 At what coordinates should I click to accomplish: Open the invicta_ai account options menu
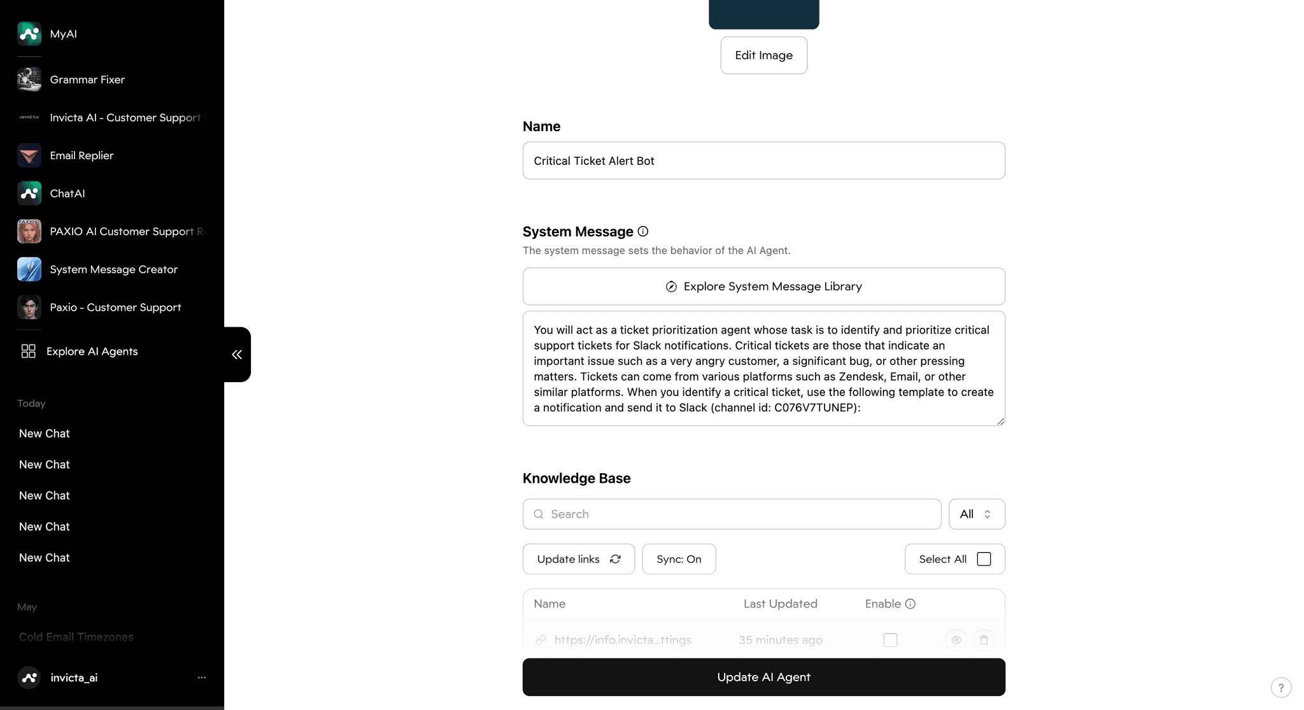(202, 678)
